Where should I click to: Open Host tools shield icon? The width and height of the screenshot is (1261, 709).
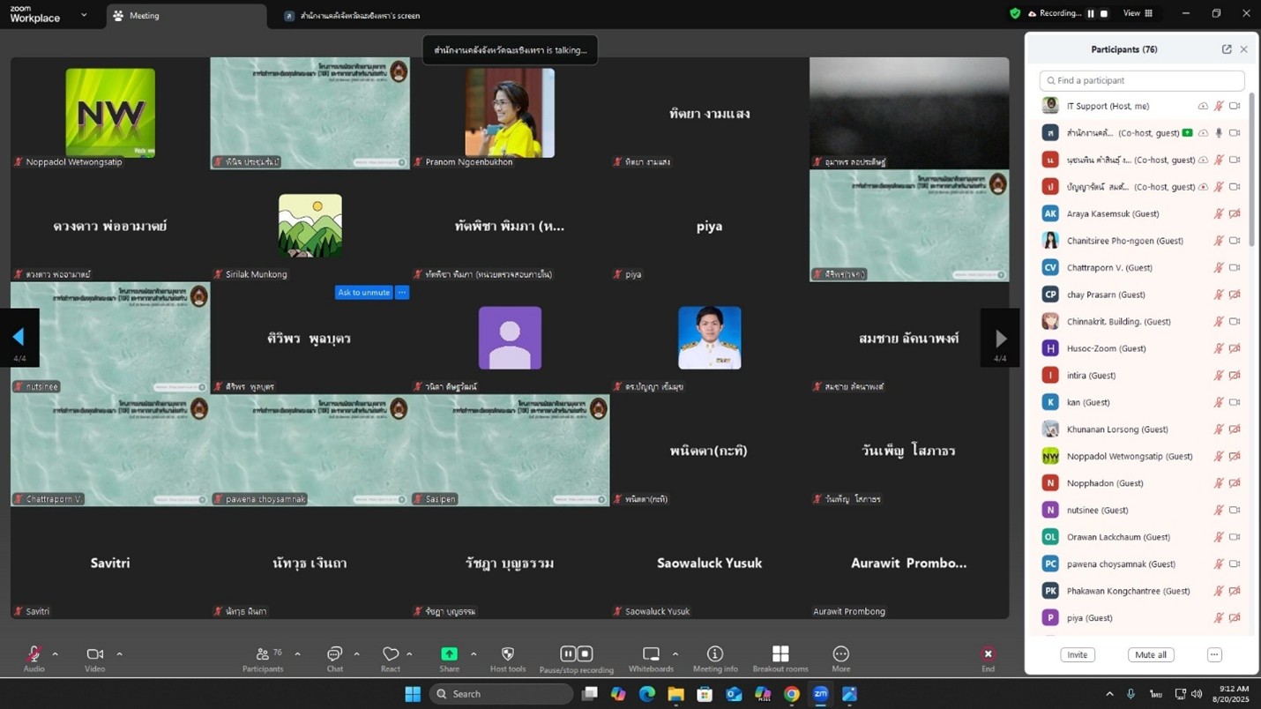point(507,654)
